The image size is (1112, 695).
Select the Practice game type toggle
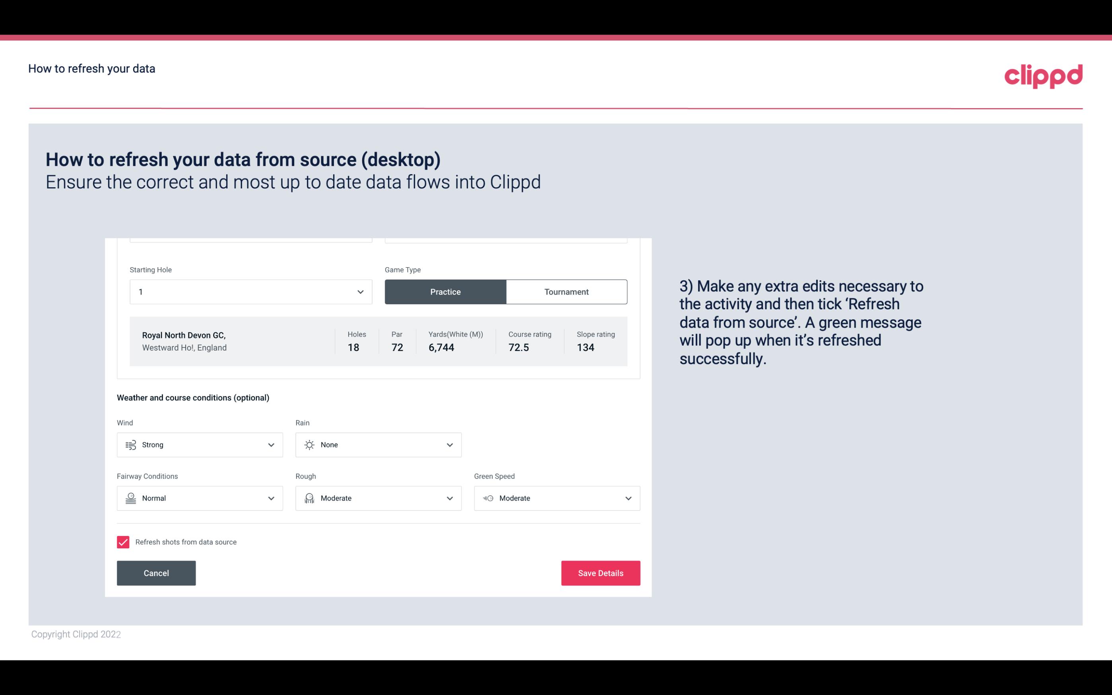(445, 291)
